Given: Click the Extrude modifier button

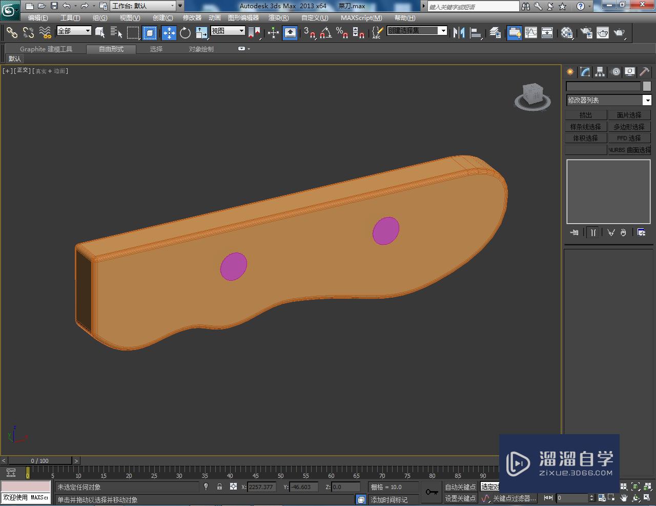Looking at the screenshot, I should pyautogui.click(x=586, y=115).
